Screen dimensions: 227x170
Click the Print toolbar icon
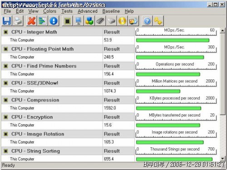18,21
